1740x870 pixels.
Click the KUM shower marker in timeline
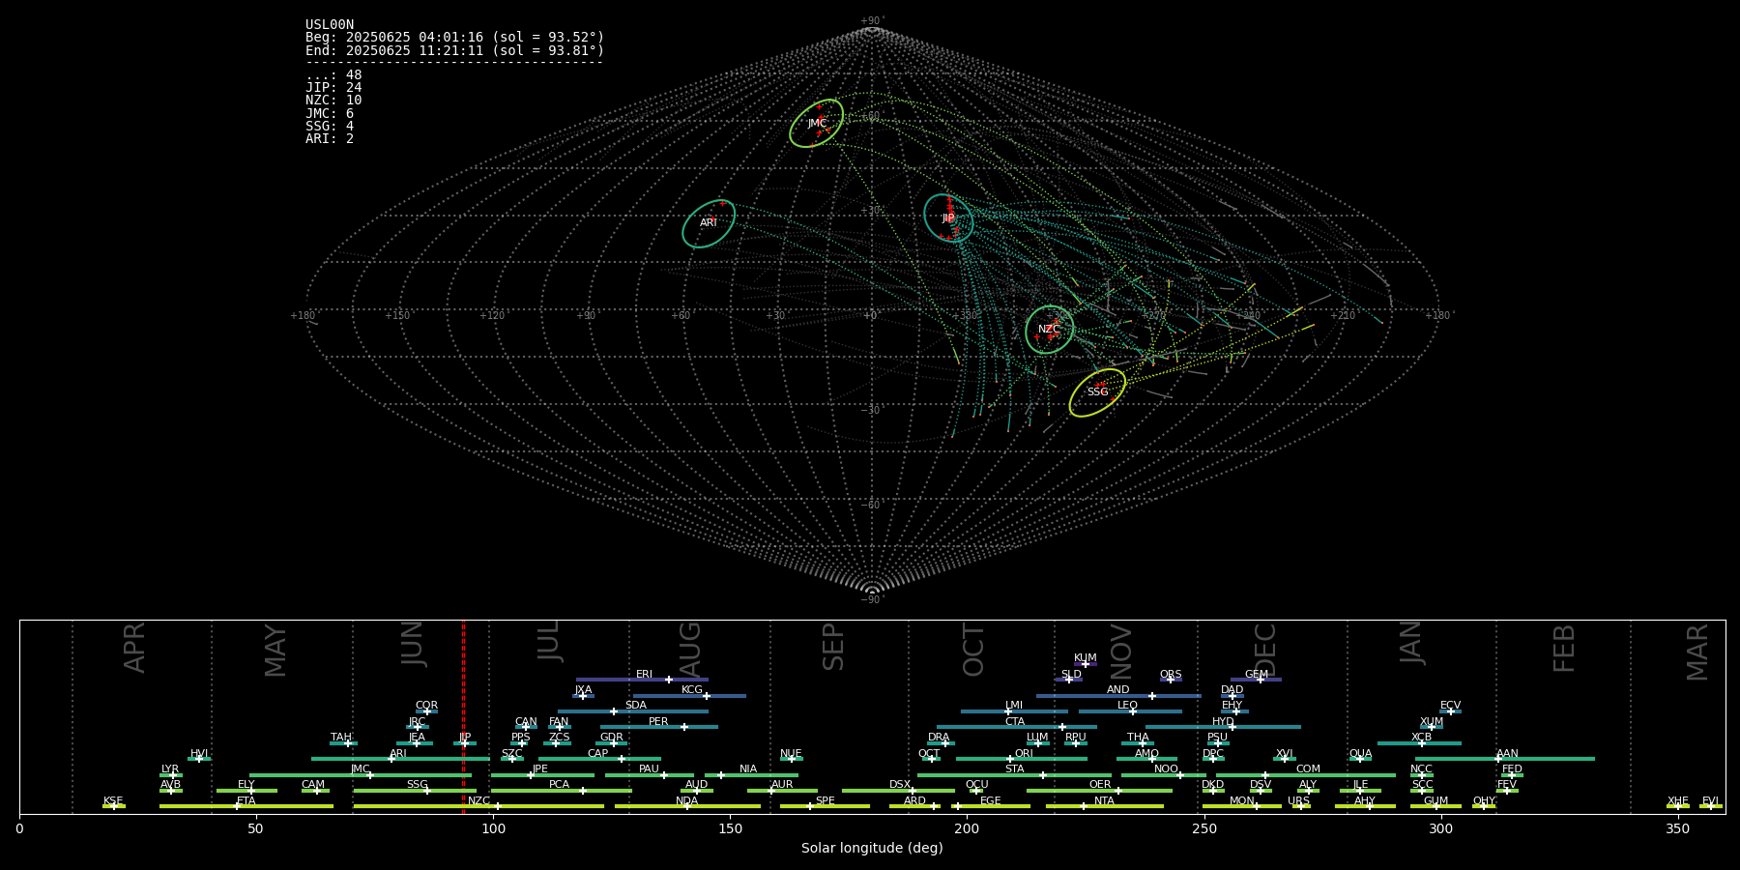1086,664
